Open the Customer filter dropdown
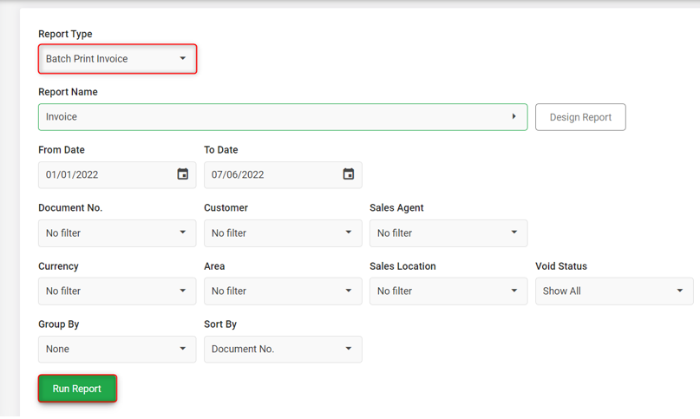700x419 pixels. [283, 232]
